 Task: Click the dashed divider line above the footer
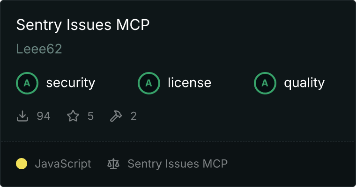tap(178, 142)
